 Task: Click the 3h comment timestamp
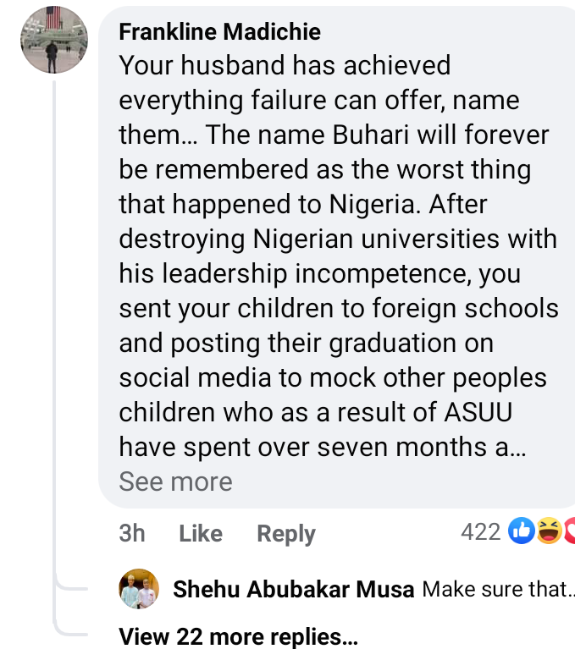click(x=132, y=533)
